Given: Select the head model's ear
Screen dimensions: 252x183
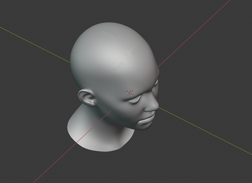Looking at the screenshot, I should pos(87,98).
